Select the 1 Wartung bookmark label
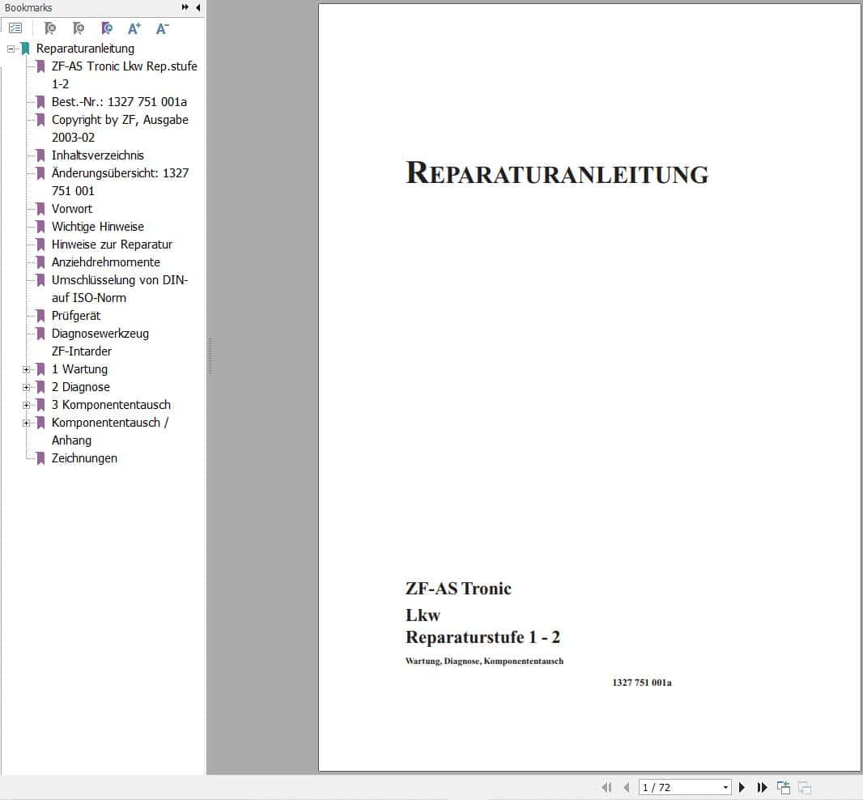863x800 pixels. pos(79,369)
